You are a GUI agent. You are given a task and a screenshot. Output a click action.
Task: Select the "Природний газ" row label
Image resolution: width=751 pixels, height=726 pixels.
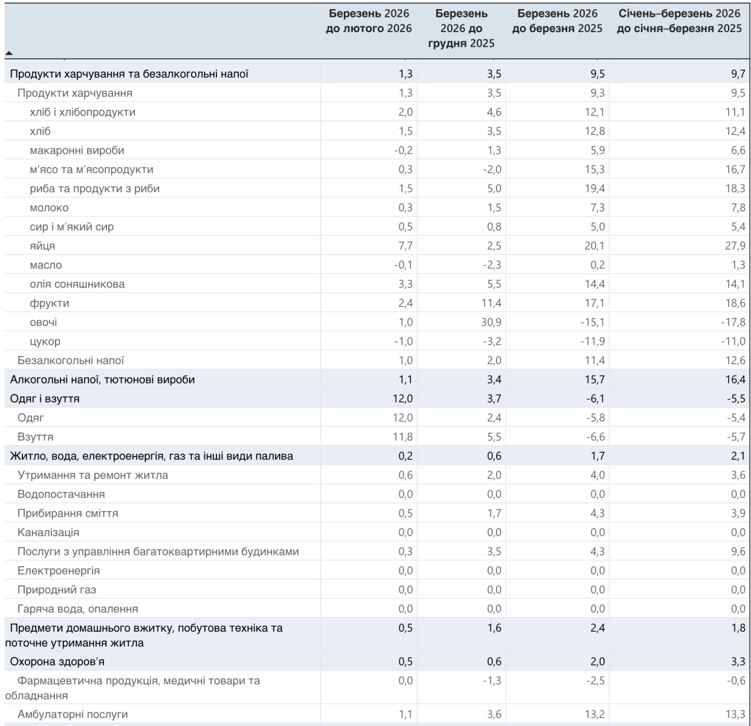[57, 590]
